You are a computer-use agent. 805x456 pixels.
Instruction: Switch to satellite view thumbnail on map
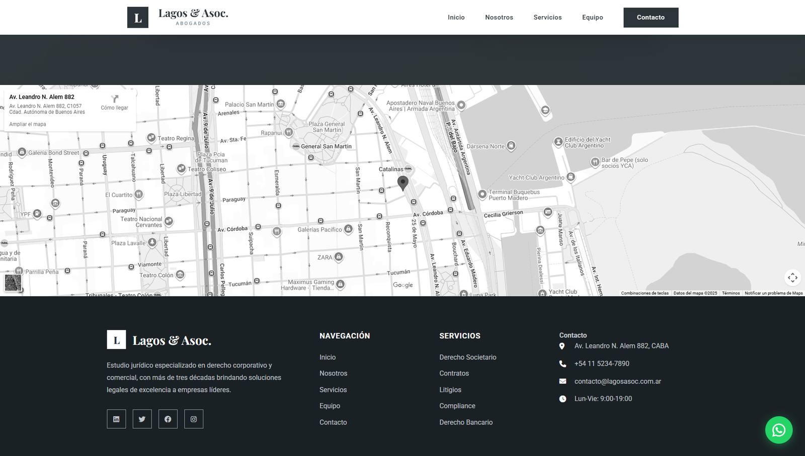(x=13, y=283)
